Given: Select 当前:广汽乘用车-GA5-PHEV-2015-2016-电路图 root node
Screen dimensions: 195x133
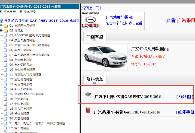Looking at the screenshot, I should [x=42, y=21].
